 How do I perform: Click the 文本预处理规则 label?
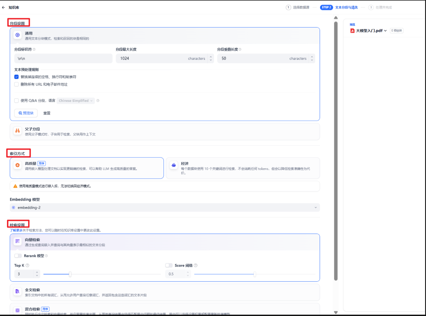(26, 70)
